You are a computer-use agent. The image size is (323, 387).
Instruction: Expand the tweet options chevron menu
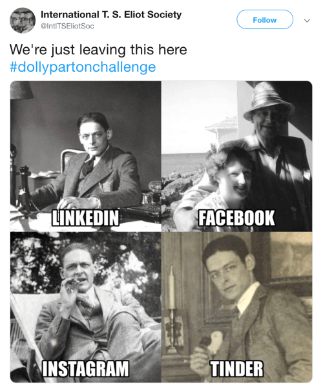(x=307, y=21)
